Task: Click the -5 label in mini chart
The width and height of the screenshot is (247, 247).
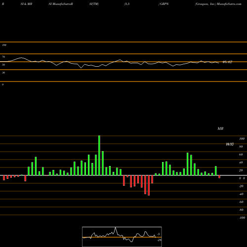Action: point(159,234)
